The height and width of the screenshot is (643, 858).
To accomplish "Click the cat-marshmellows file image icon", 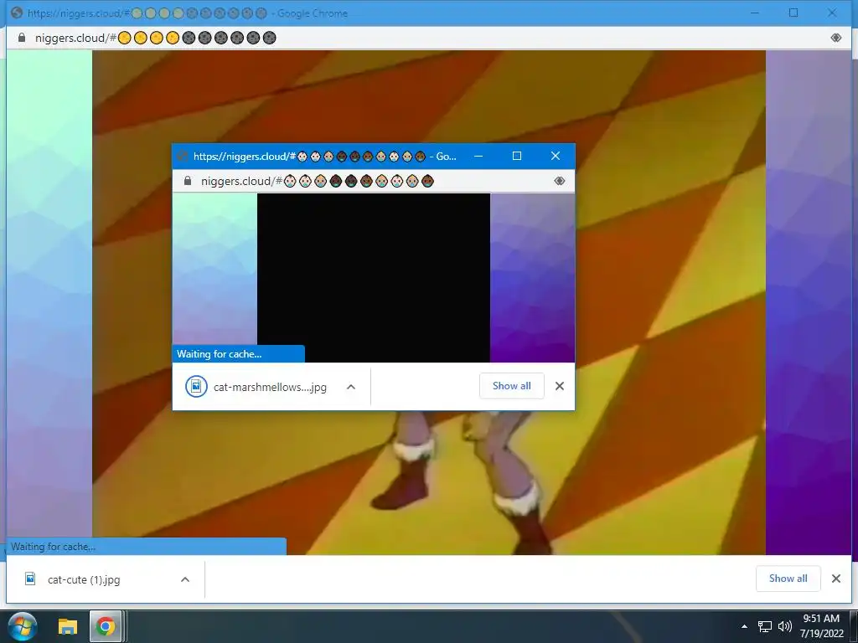I will pyautogui.click(x=196, y=387).
